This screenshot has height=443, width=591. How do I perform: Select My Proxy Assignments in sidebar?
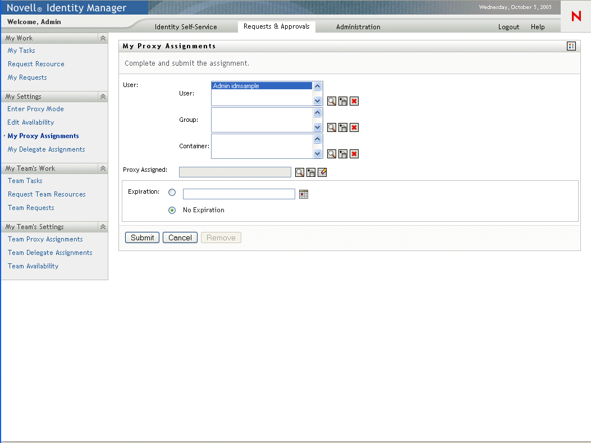click(x=43, y=136)
